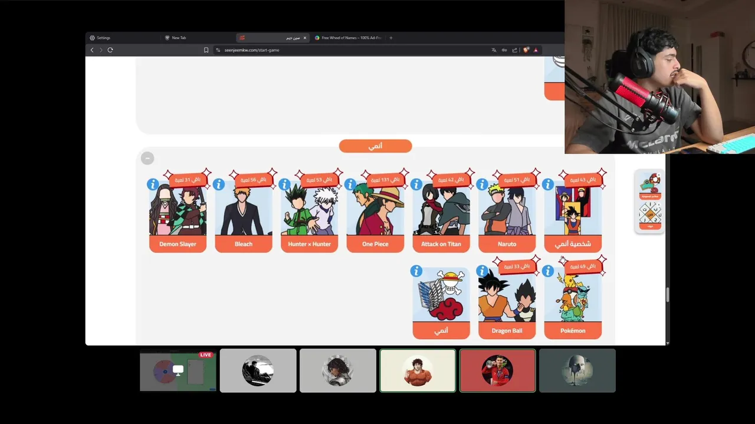Go back in the browser
The image size is (755, 424).
pos(92,50)
